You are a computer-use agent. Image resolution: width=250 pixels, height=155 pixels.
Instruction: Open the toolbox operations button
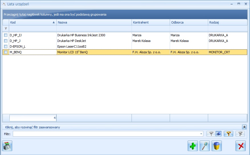(x=7, y=146)
